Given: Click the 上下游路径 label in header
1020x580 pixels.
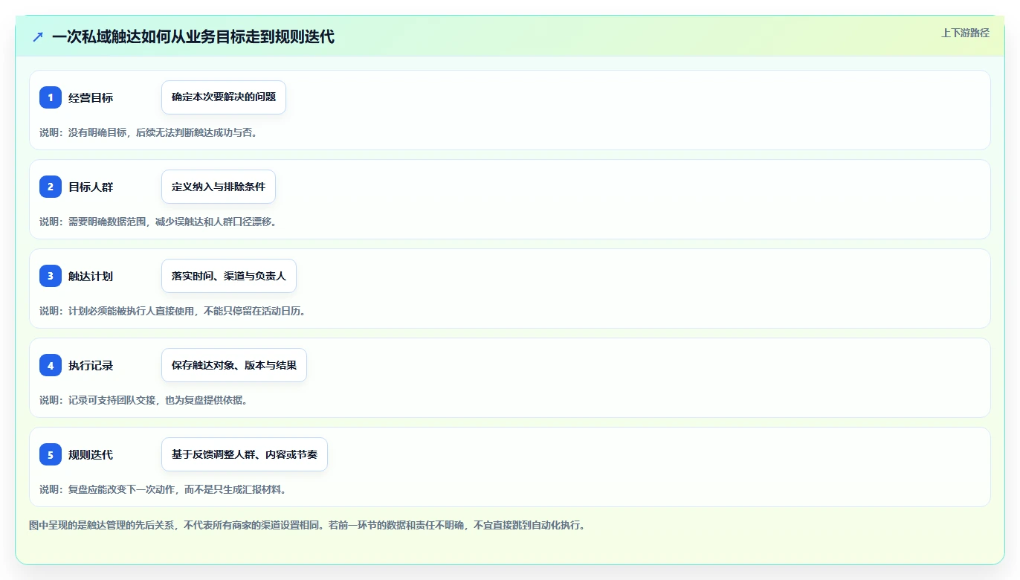Looking at the screenshot, I should pos(965,33).
